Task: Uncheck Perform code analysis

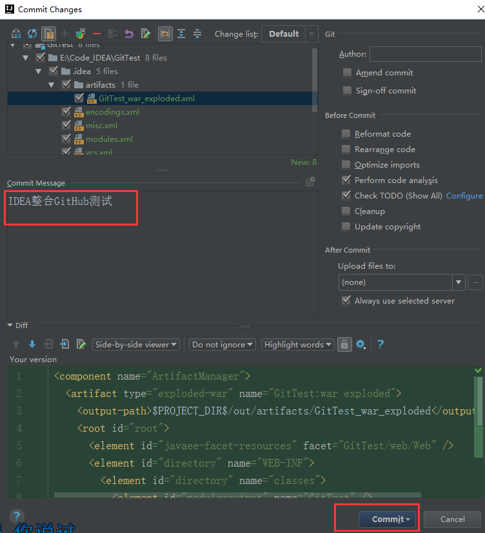Action: click(346, 180)
